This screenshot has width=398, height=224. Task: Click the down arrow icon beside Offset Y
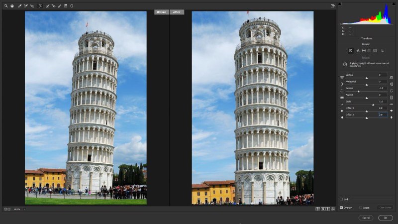[342, 117]
